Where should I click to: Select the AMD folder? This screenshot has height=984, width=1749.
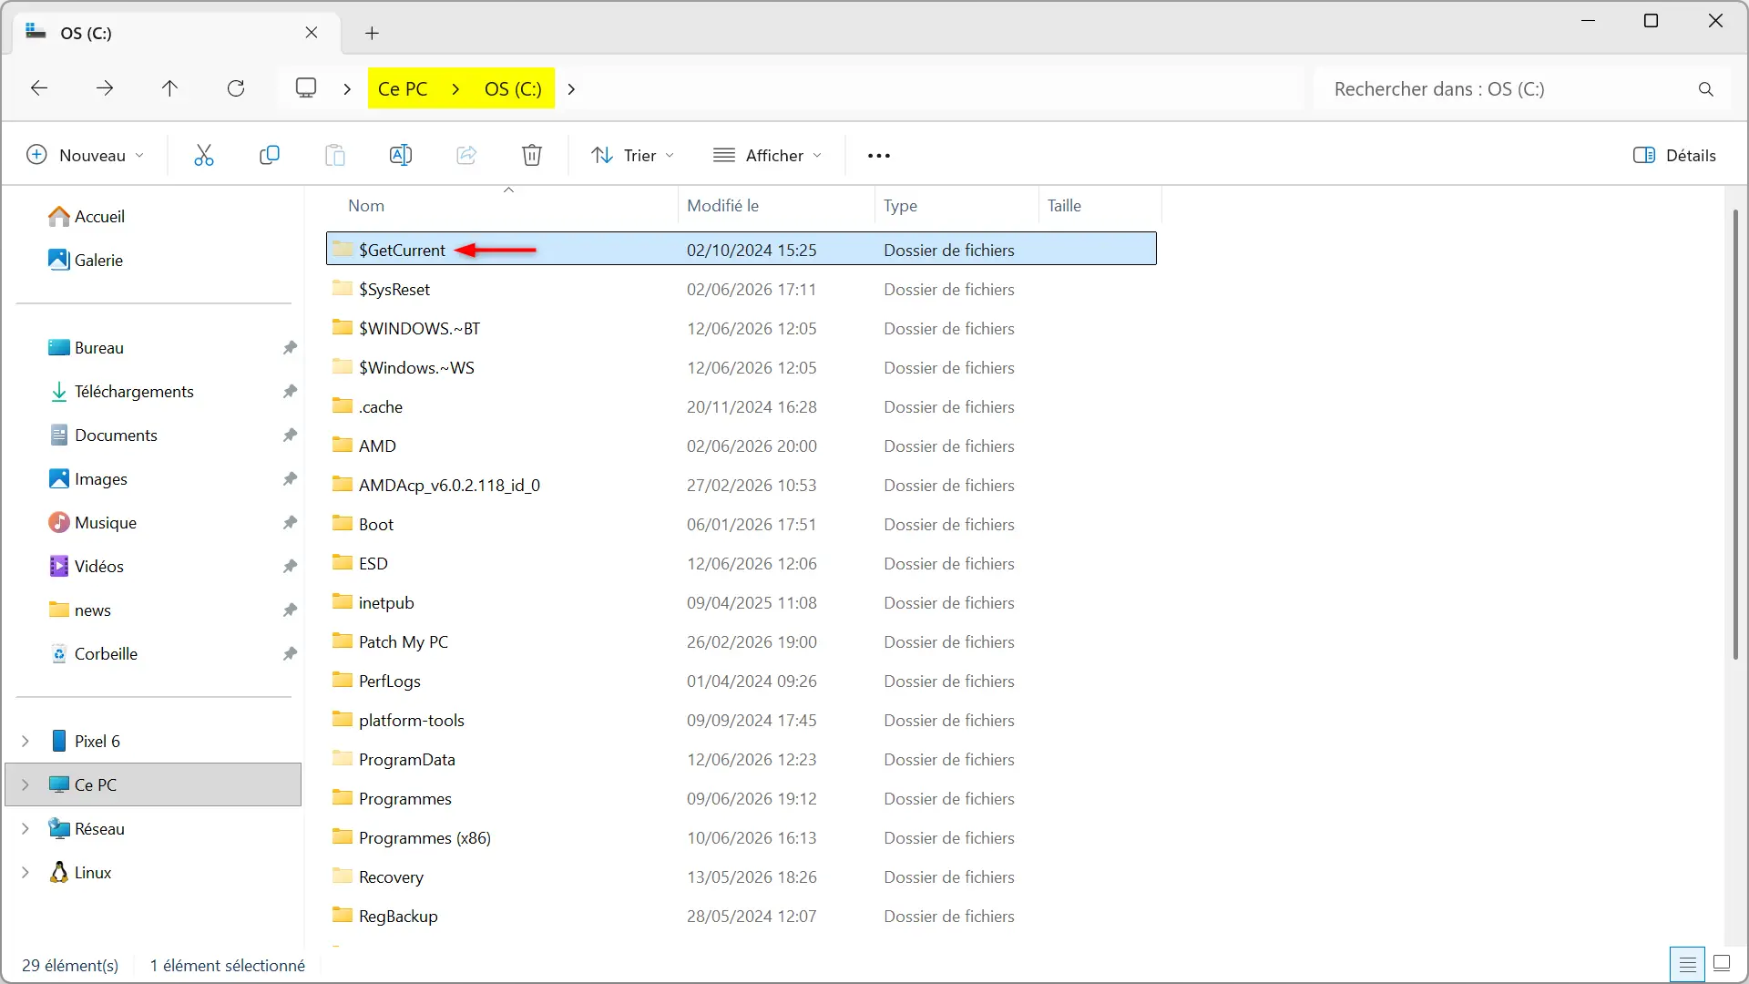tap(742, 446)
